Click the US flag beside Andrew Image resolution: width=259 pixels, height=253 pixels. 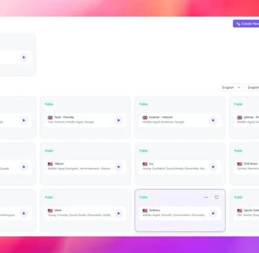145,211
